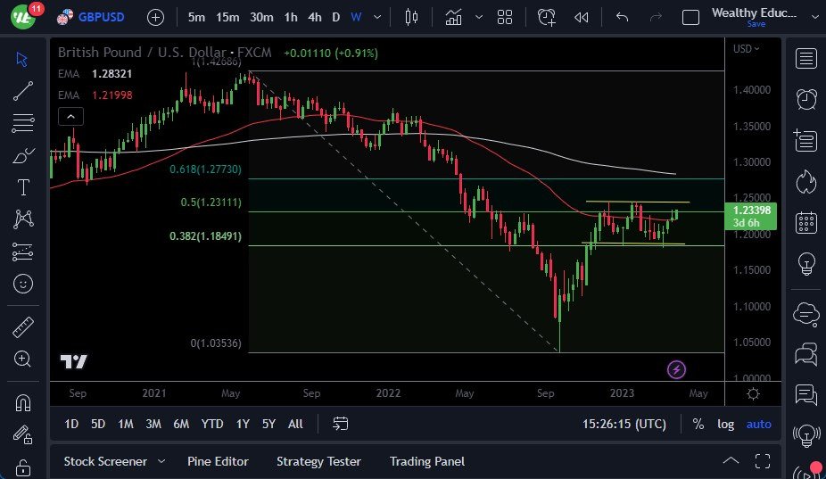Open the candlestick chart style selector

(411, 17)
